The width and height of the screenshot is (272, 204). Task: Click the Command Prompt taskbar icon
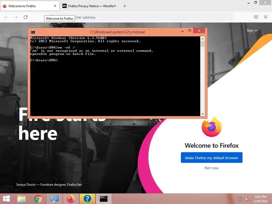104,199
